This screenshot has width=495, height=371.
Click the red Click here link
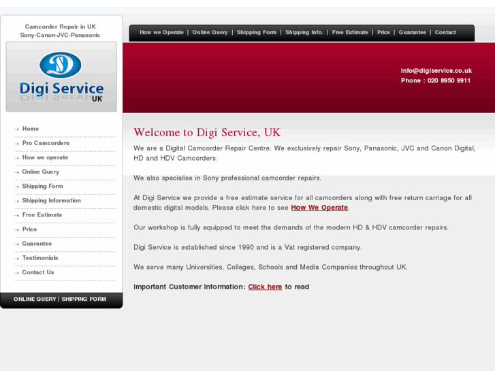[x=265, y=287]
